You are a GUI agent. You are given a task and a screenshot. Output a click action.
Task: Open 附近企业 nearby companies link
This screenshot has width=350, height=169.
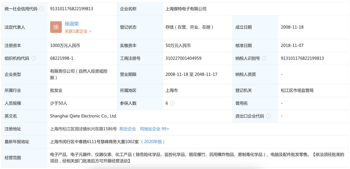[128, 129]
